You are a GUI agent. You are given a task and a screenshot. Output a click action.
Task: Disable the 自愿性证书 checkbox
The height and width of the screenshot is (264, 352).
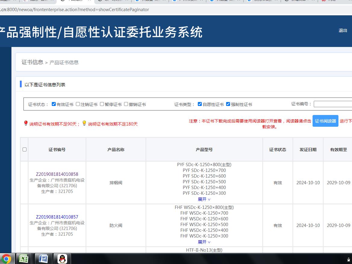[x=200, y=104]
